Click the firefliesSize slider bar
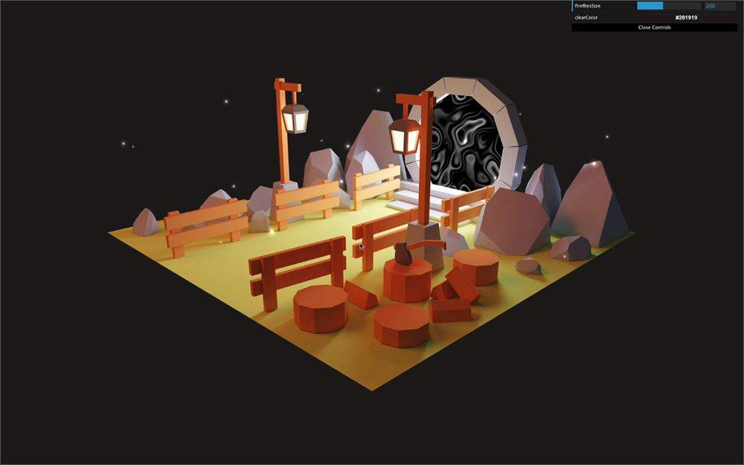744x465 pixels. pyautogui.click(x=669, y=6)
